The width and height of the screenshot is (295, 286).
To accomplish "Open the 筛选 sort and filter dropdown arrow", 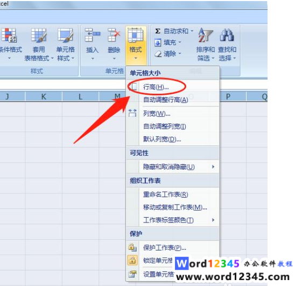I will pos(213,58).
